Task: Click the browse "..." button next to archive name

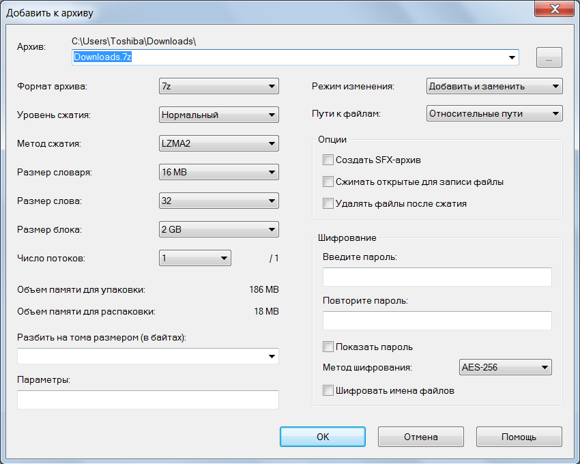Action: 549,58
